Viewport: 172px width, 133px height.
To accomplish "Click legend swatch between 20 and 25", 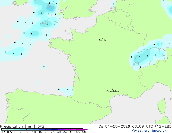I will (x=49, y=129).
